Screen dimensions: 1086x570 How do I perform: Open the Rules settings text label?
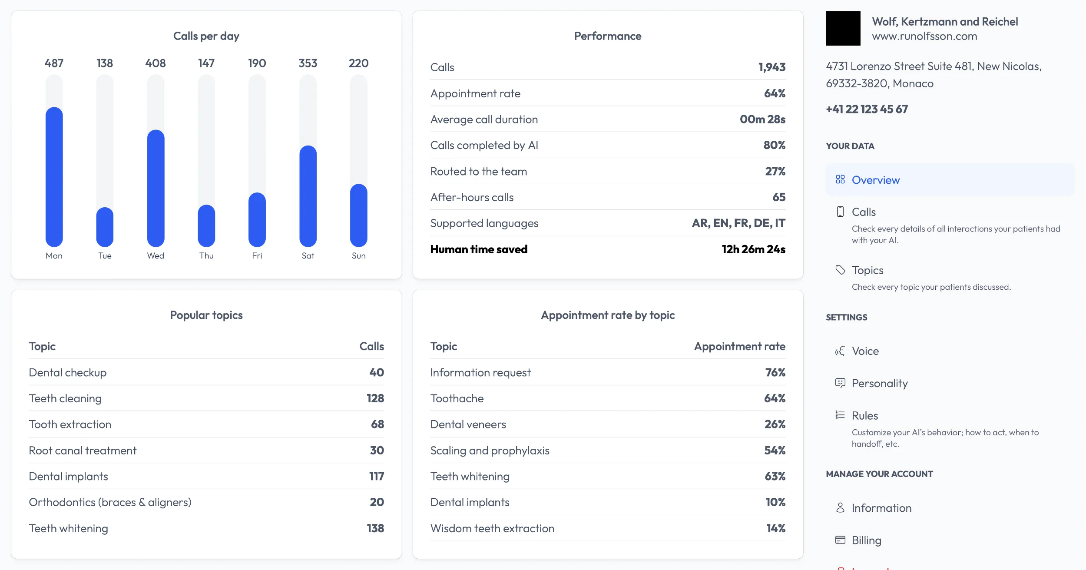coord(864,416)
